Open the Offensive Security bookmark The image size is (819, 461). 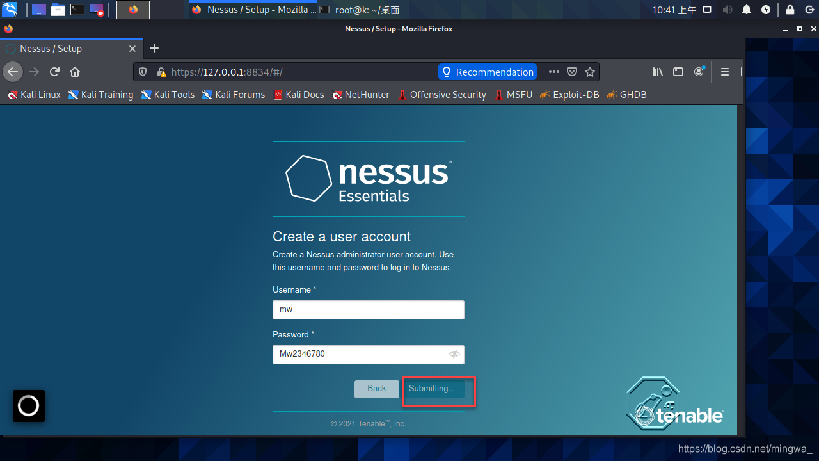coord(441,95)
